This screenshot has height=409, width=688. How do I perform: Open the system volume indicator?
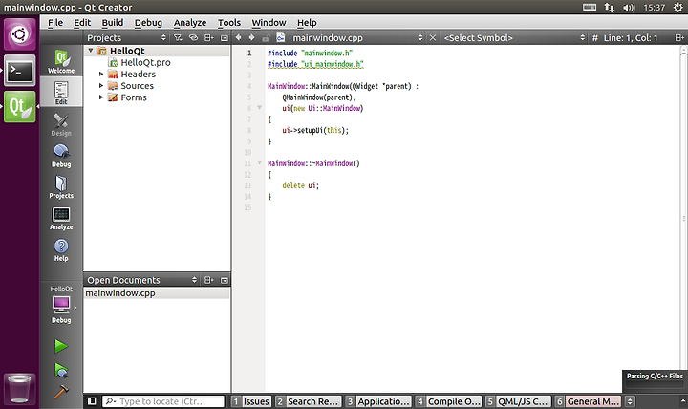(x=629, y=8)
